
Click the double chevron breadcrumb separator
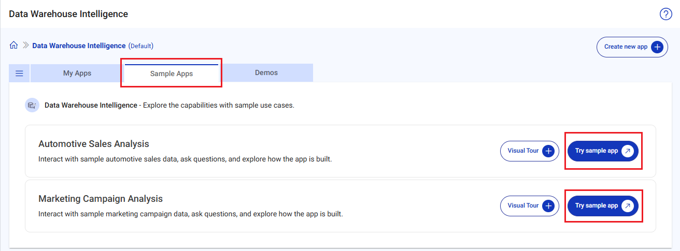(x=25, y=46)
